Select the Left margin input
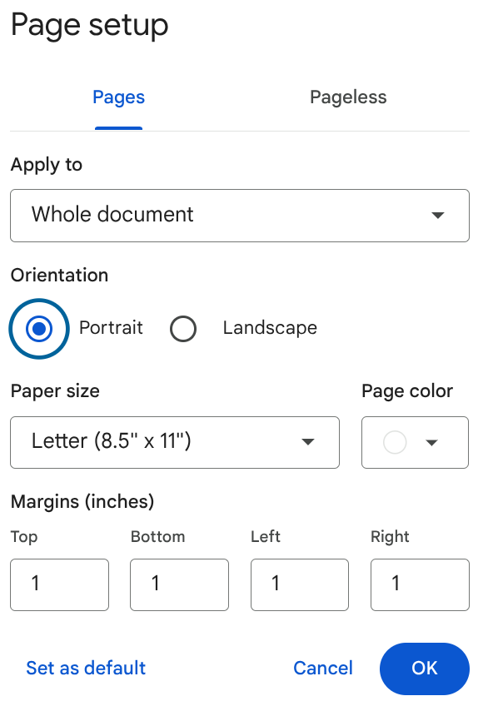Viewport: 488px width, 706px height. 299,584
